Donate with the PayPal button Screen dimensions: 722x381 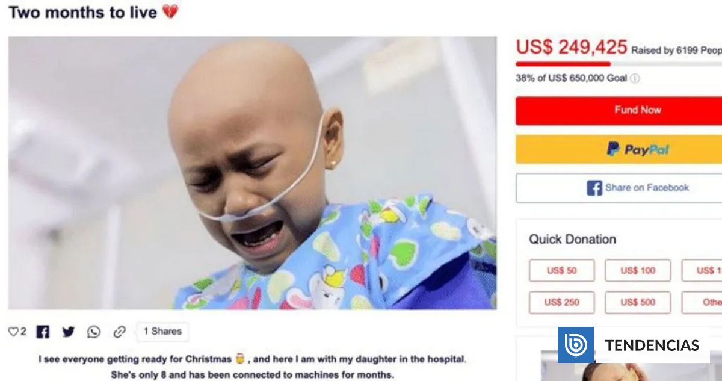[619, 149]
